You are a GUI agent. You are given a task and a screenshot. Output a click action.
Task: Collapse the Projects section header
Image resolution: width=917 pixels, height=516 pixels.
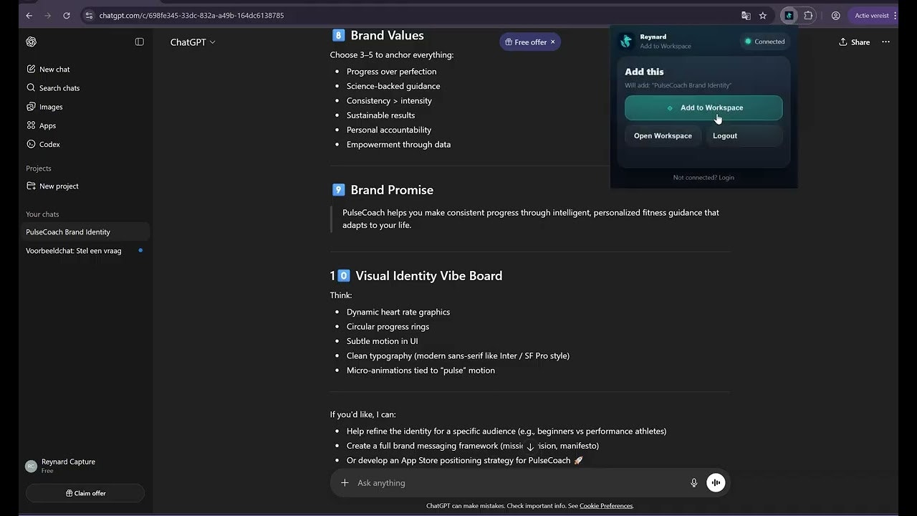point(39,168)
